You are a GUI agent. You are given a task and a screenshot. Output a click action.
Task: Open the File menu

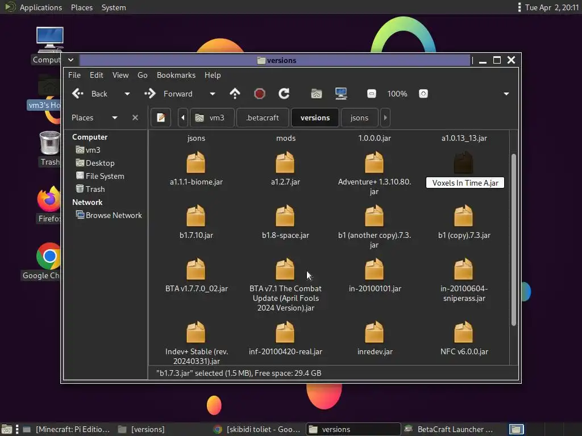pyautogui.click(x=74, y=75)
